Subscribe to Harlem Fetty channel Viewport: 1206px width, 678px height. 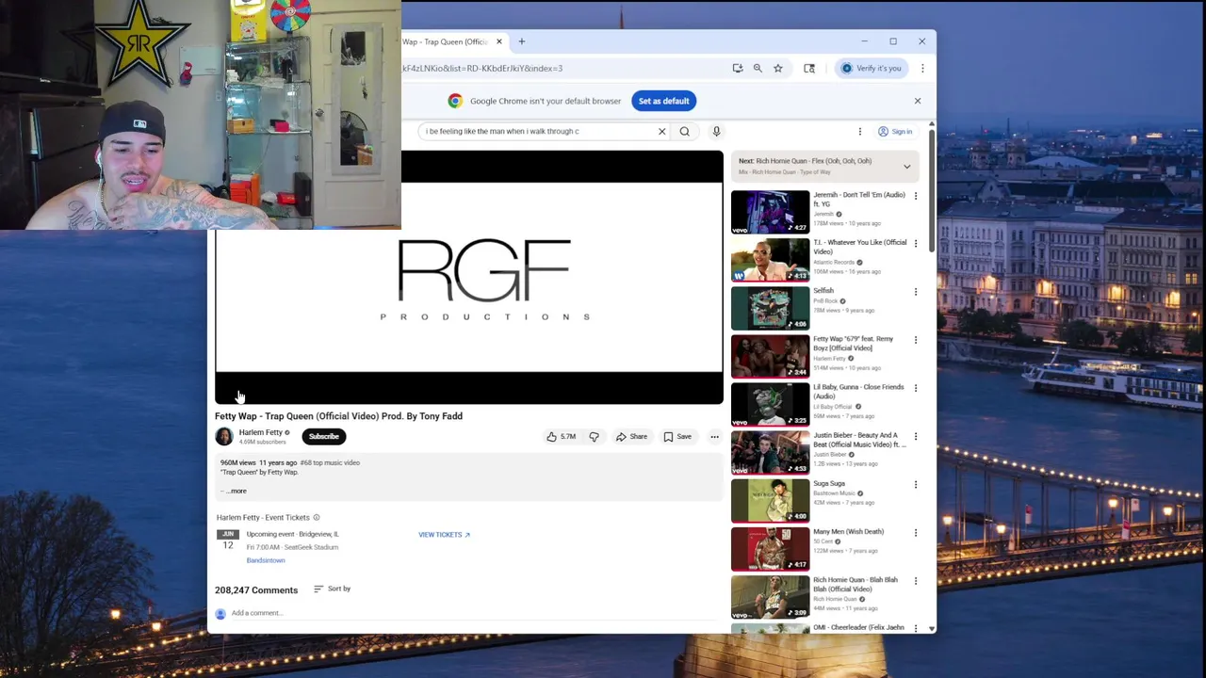(323, 436)
